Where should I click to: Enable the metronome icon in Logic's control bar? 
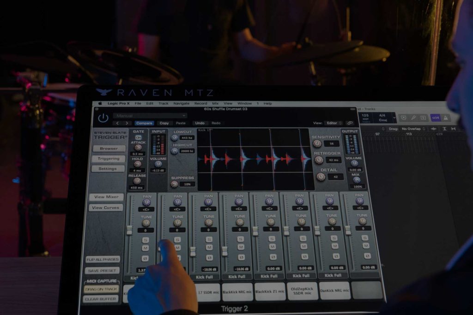445,118
